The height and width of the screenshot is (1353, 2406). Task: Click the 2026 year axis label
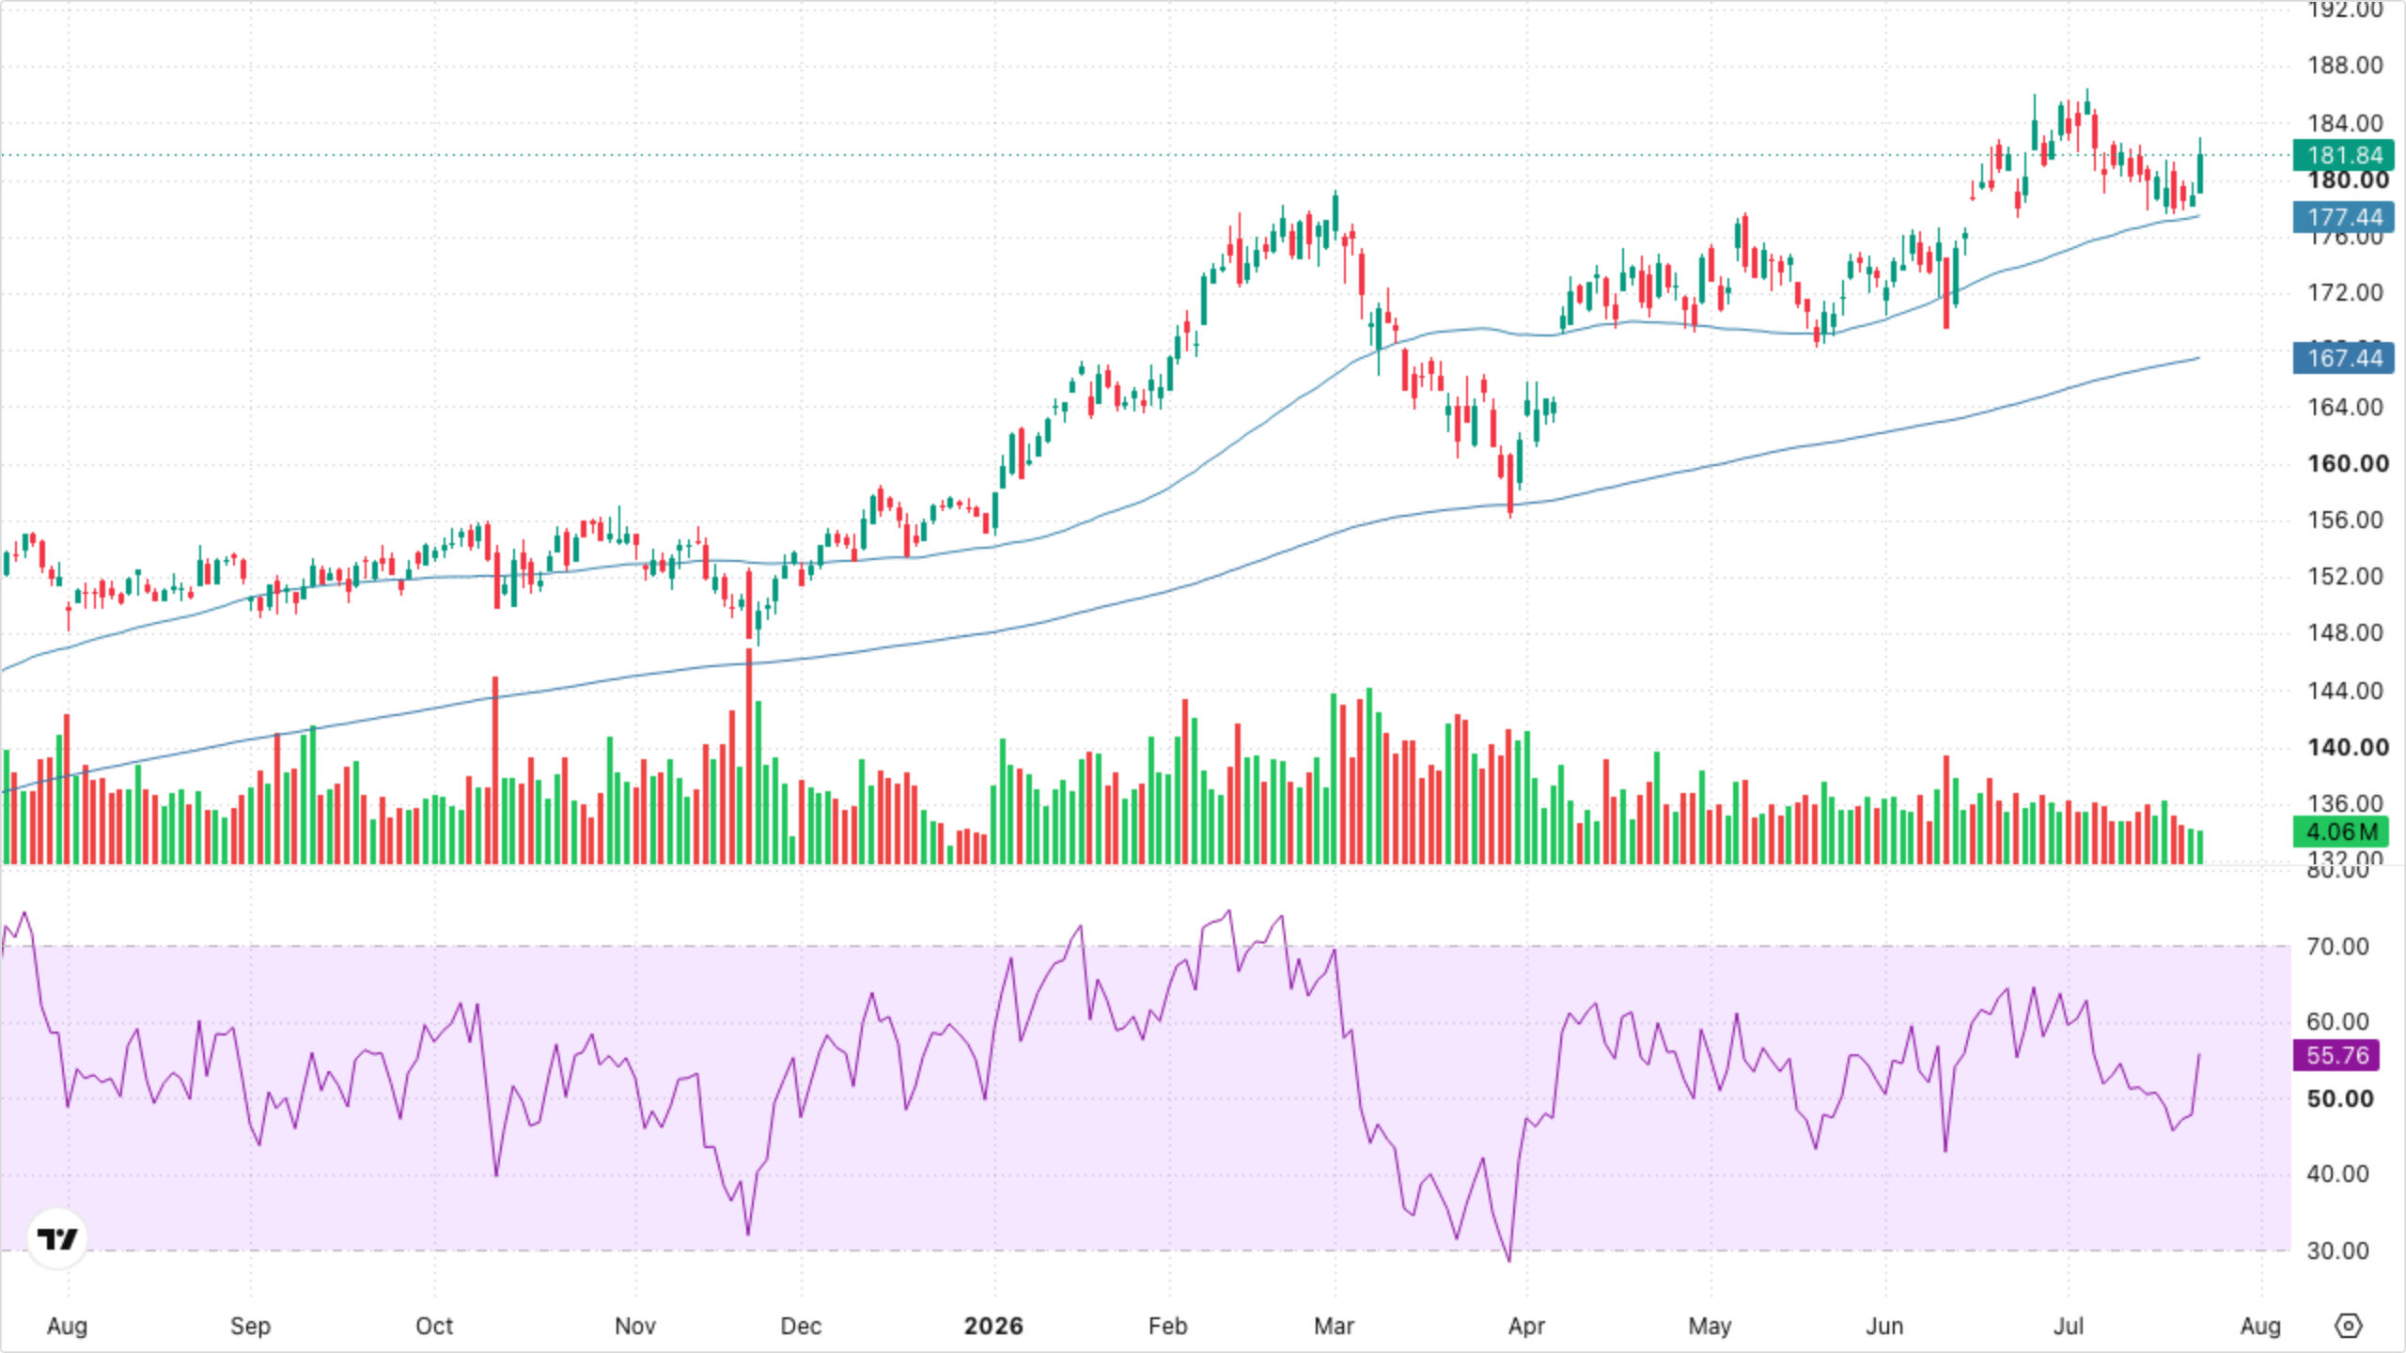993,1326
